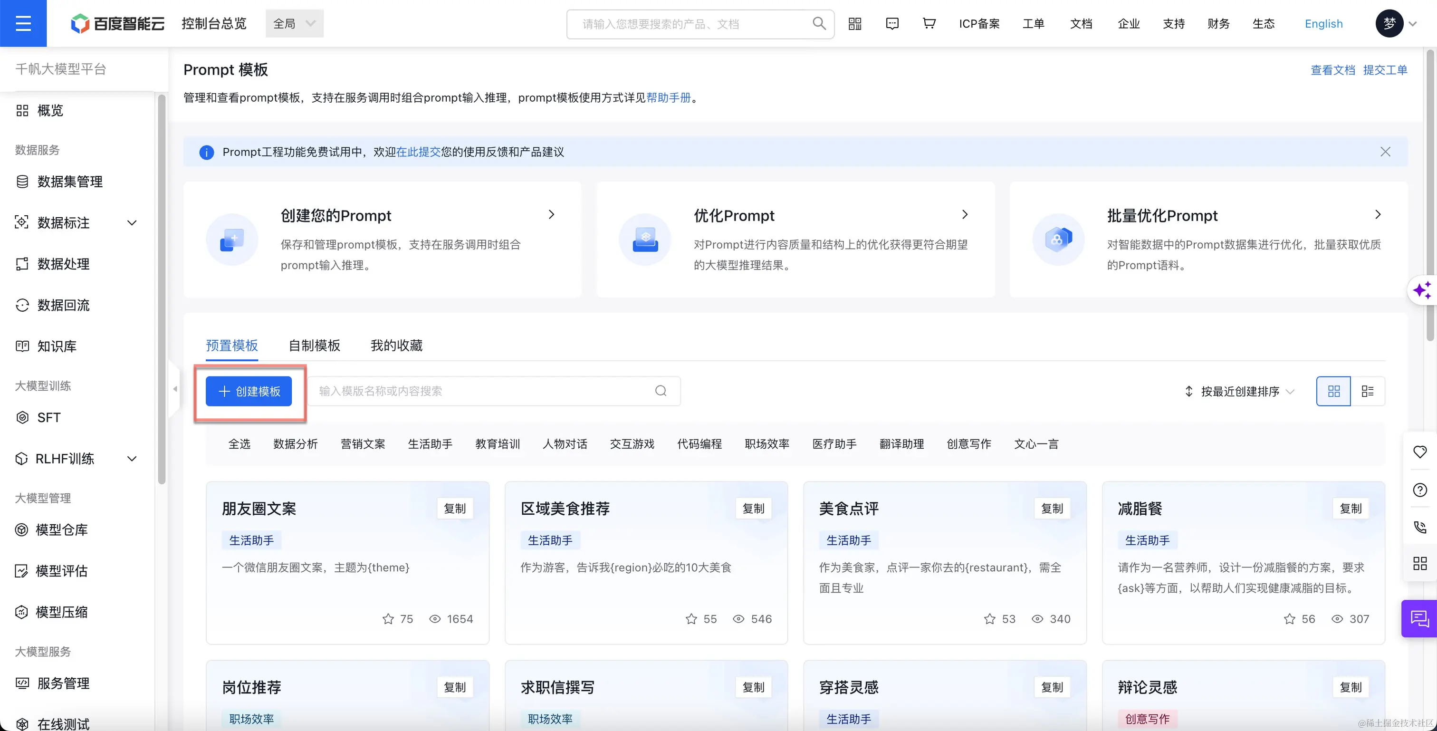Click the template name search field
This screenshot has width=1437, height=731.
coord(485,391)
